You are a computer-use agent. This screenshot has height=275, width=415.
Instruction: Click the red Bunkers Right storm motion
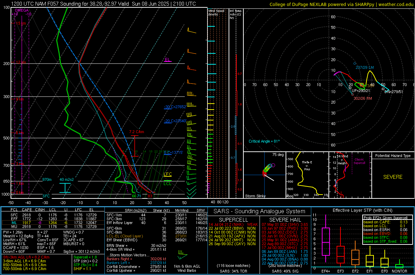[136, 259]
